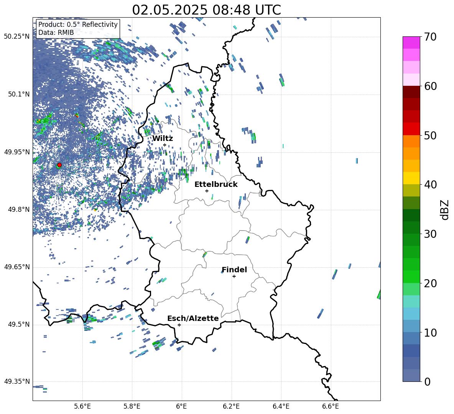This screenshot has height=414, width=454.
Task: Click the Ettelbruck station cross marker
Action: pyautogui.click(x=207, y=191)
